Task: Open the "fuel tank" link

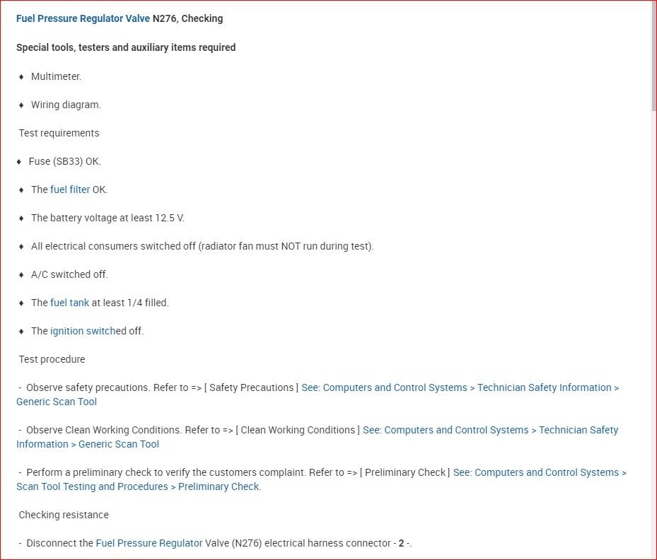Action: 69,303
